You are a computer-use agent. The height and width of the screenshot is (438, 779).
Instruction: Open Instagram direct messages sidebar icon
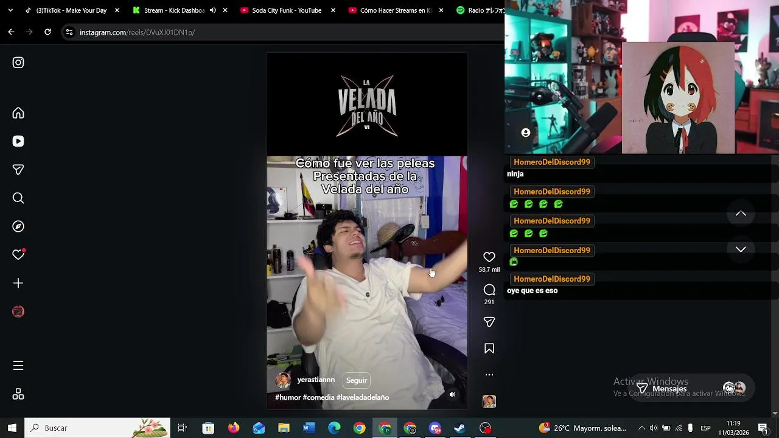pos(18,170)
